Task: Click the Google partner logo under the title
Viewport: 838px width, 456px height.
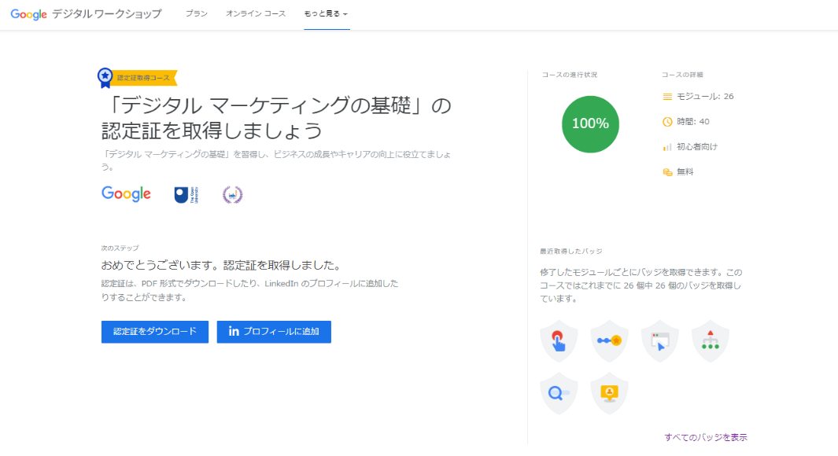Action: point(125,193)
